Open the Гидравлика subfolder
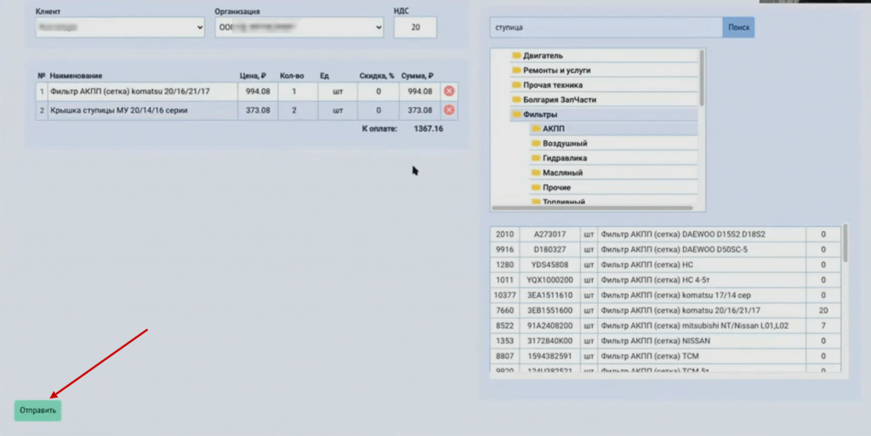The width and height of the screenshot is (871, 436). click(565, 158)
